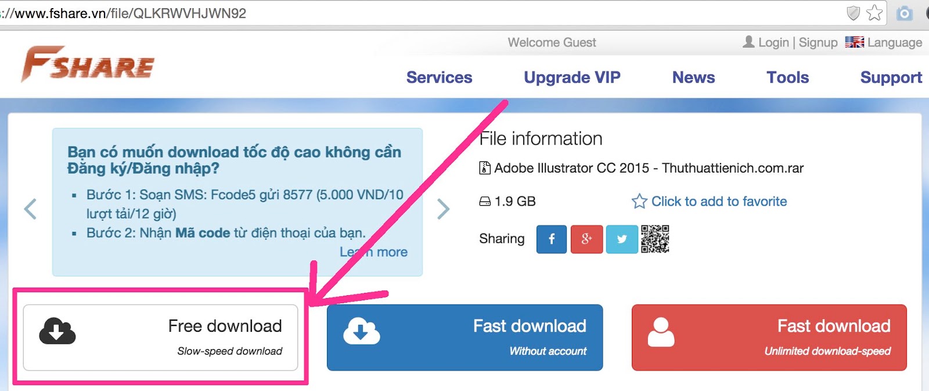Start Fast download without account
The image size is (929, 391).
pos(464,338)
